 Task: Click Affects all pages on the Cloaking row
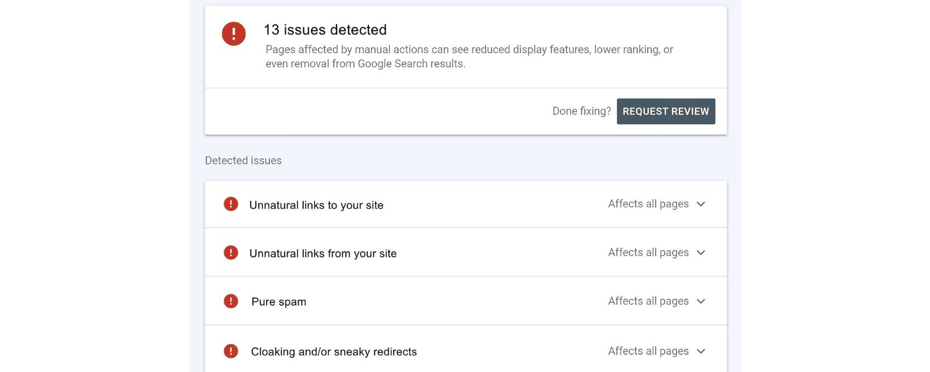[647, 350]
